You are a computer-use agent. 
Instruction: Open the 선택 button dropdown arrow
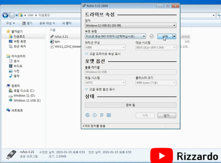point(174,36)
